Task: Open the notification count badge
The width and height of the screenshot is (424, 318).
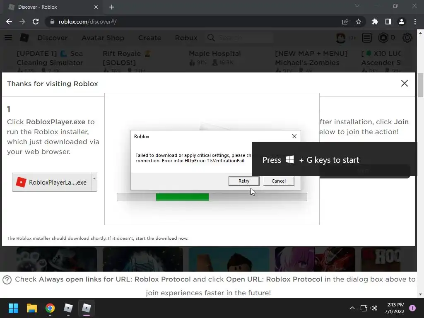Action: (x=412, y=308)
